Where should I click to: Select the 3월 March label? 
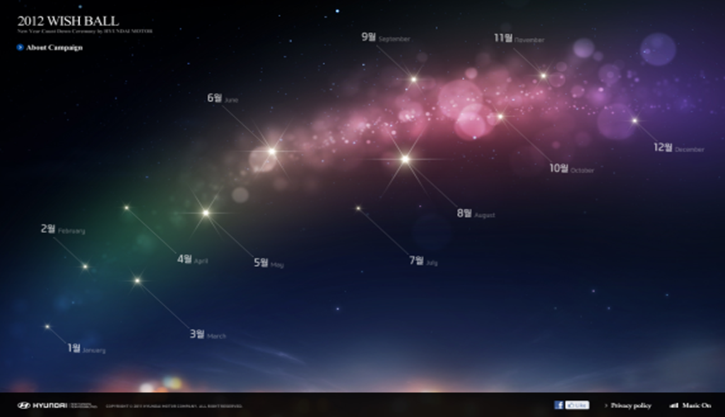[207, 335]
